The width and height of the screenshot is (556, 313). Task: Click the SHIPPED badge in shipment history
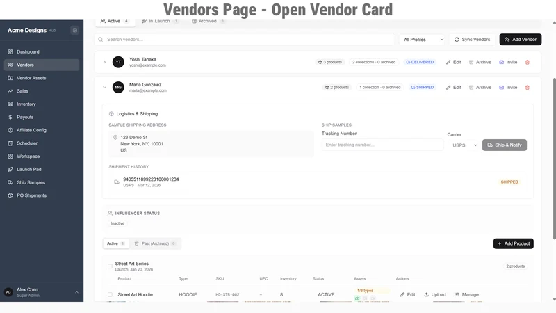pyautogui.click(x=509, y=182)
